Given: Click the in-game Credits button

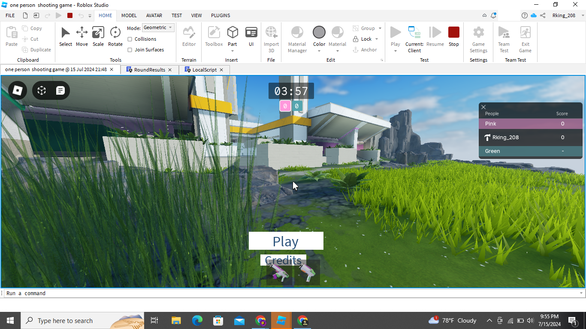Looking at the screenshot, I should [x=283, y=260].
